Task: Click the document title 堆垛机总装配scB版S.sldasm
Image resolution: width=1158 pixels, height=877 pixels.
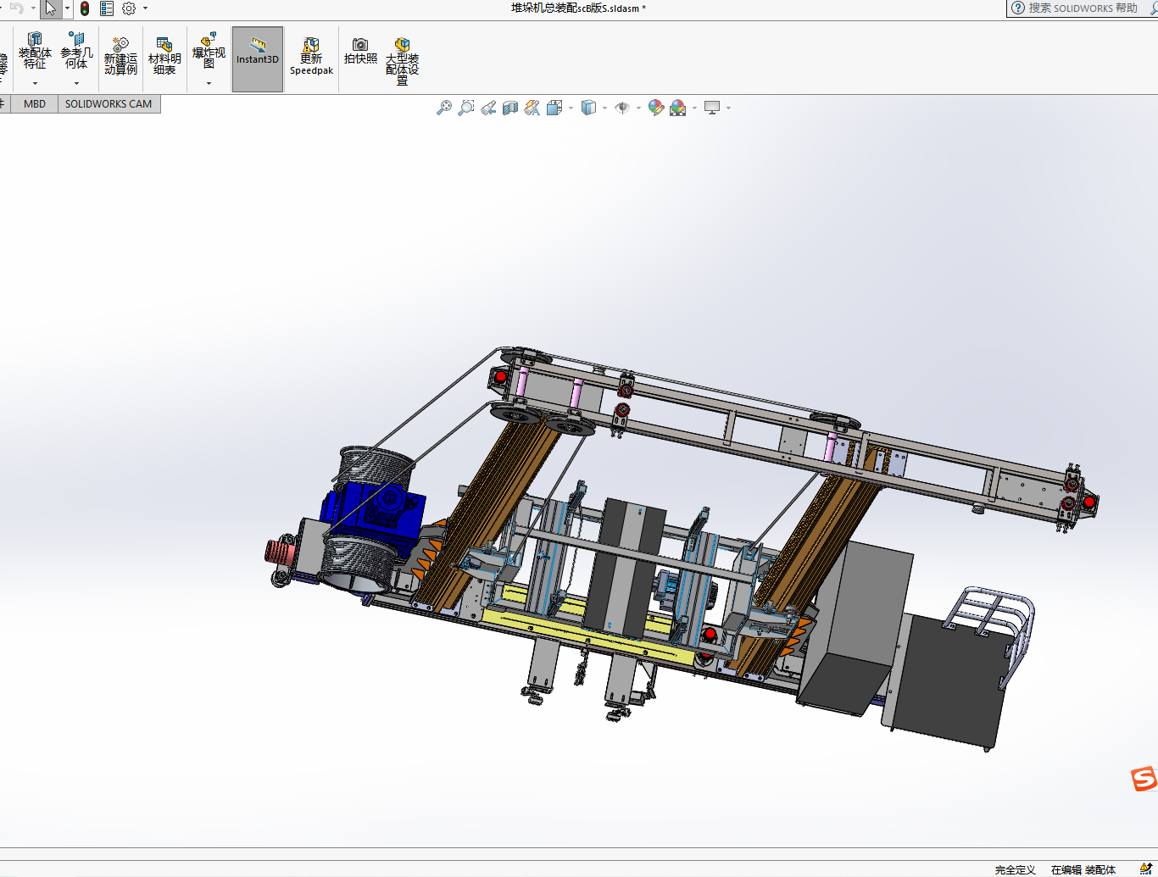Action: point(578,8)
